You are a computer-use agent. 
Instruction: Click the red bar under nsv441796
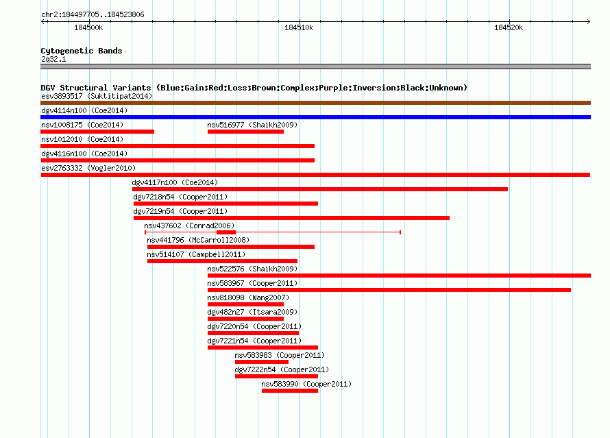pos(231,247)
